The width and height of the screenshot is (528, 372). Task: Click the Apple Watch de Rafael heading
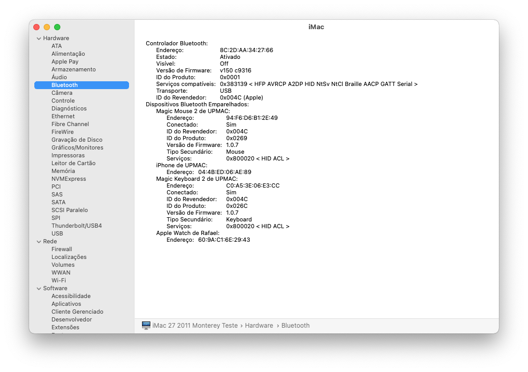point(188,233)
